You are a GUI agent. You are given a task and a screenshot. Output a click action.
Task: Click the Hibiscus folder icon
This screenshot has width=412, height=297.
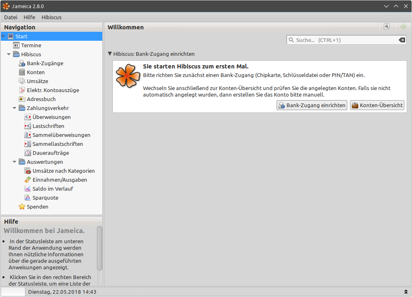tap(16, 54)
